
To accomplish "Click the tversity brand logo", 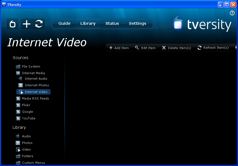I will [202, 24].
